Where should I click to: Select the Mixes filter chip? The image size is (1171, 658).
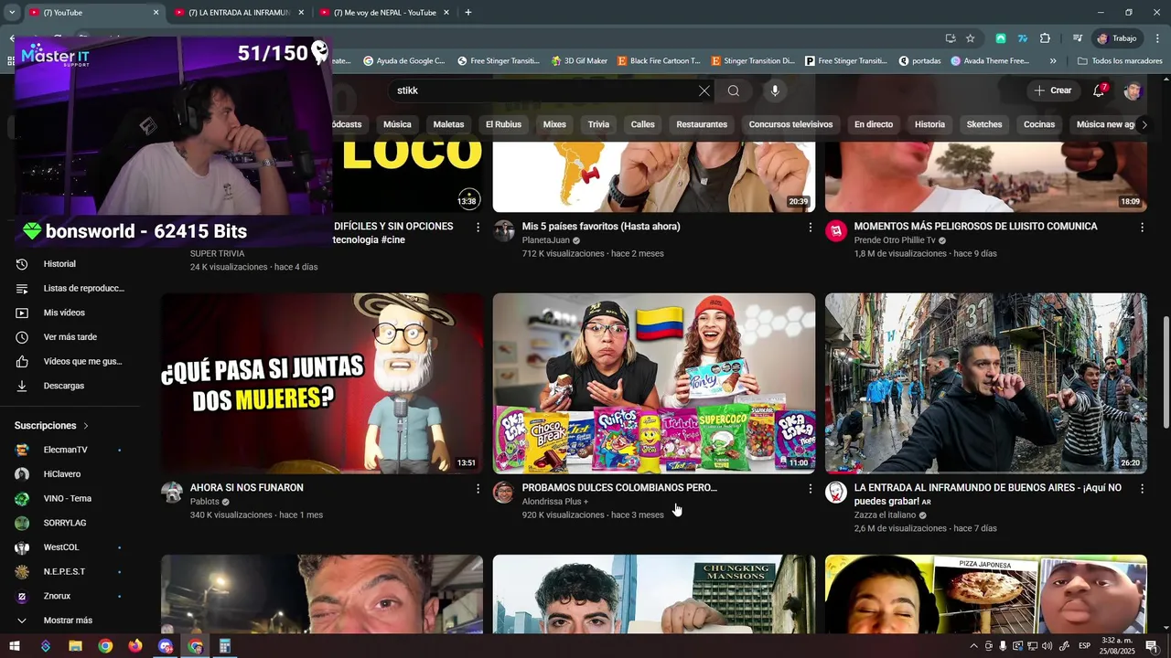554,124
